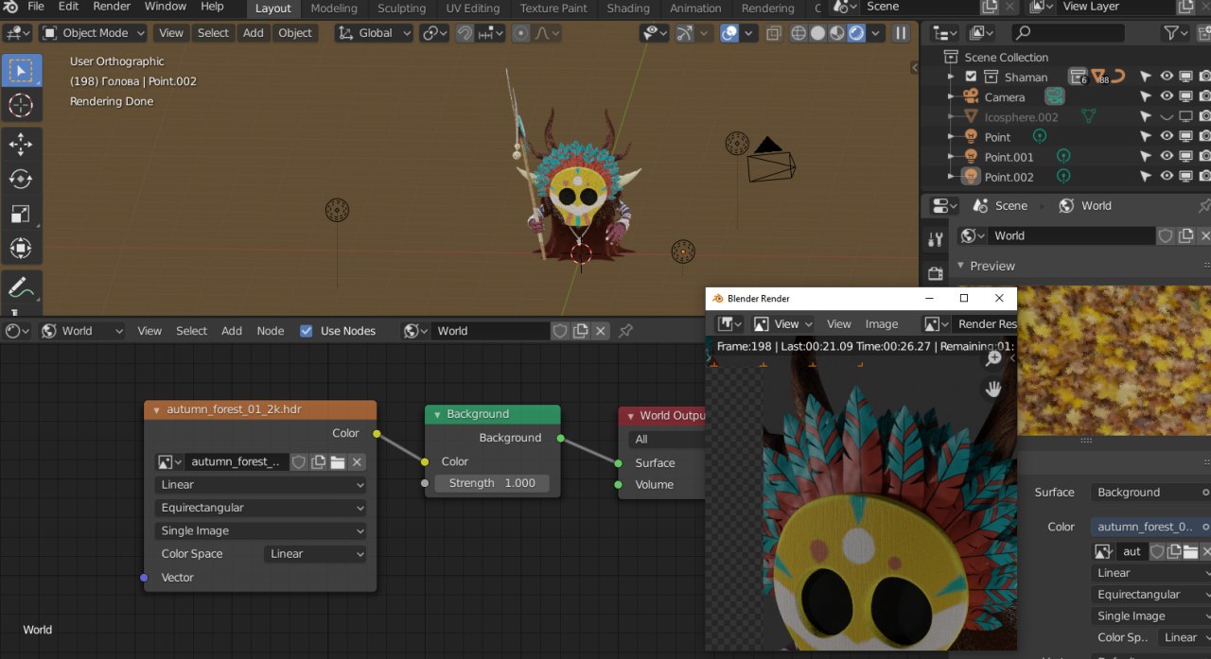Open the node editor Node menu
This screenshot has width=1211, height=659.
click(x=271, y=331)
